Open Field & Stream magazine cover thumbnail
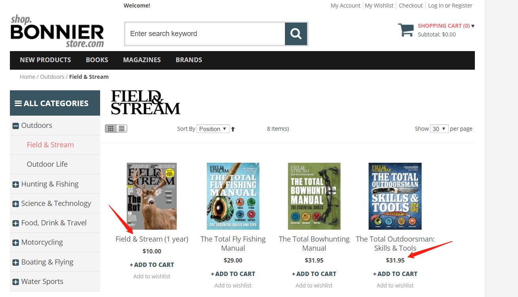The width and height of the screenshot is (518, 297). [152, 196]
